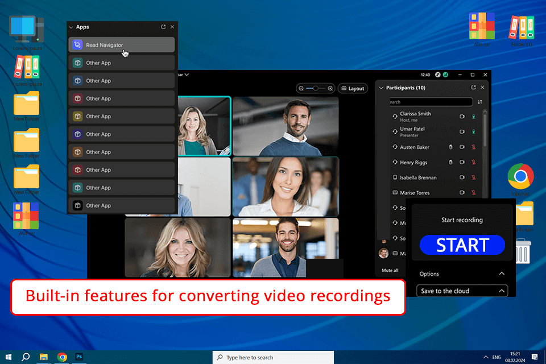The height and width of the screenshot is (364, 546).
Task: Zoom in video grid with plus magnifier
Action: click(330, 89)
